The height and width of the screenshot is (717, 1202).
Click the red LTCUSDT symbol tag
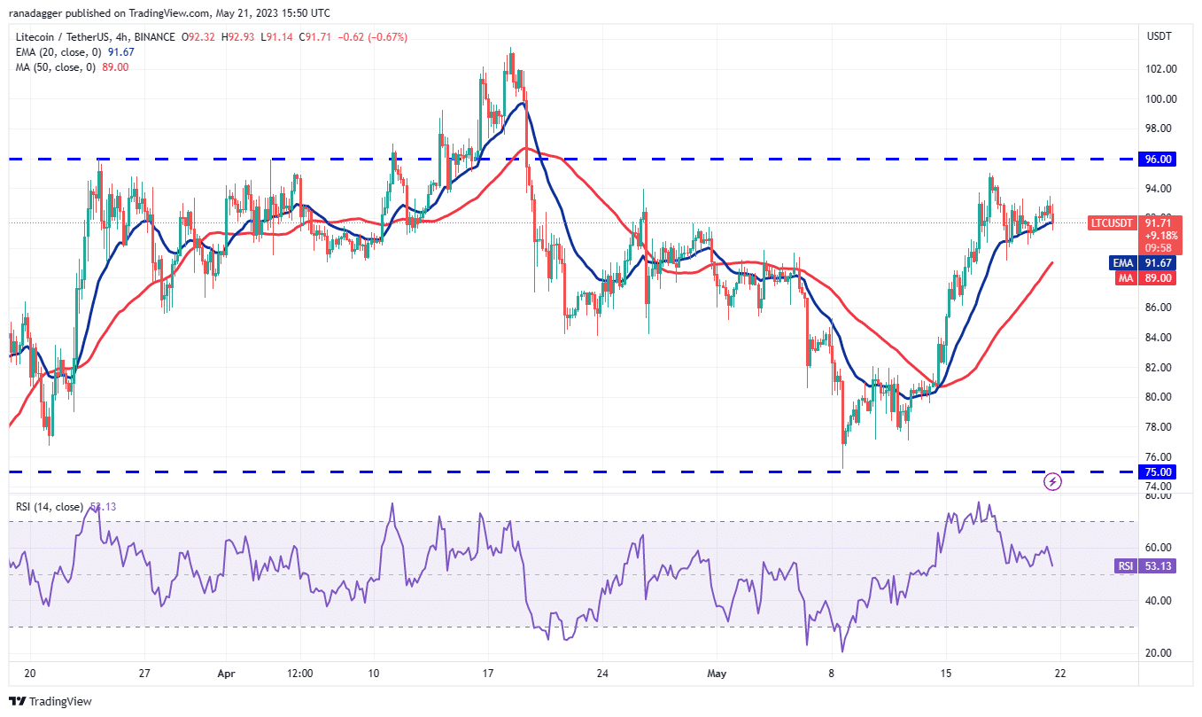tap(1112, 223)
